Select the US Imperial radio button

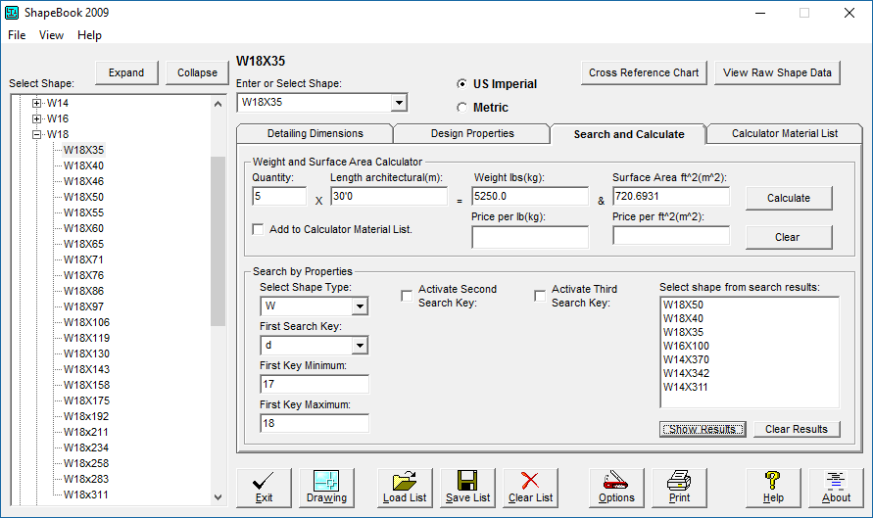tap(461, 84)
